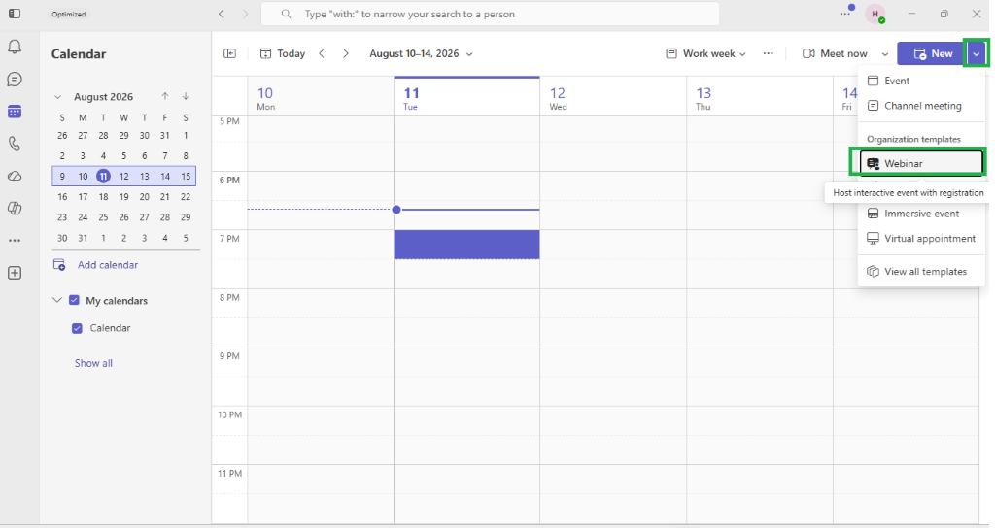
Task: Uncheck the Calendar checkbox
Action: click(x=78, y=328)
